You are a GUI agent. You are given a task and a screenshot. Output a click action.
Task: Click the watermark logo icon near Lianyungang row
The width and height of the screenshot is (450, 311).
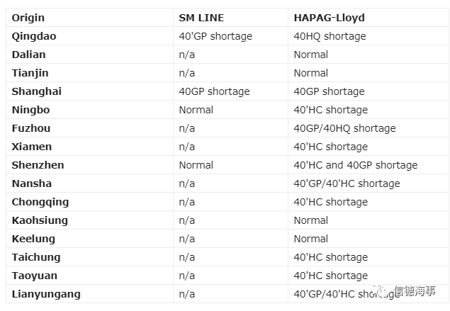point(381,291)
